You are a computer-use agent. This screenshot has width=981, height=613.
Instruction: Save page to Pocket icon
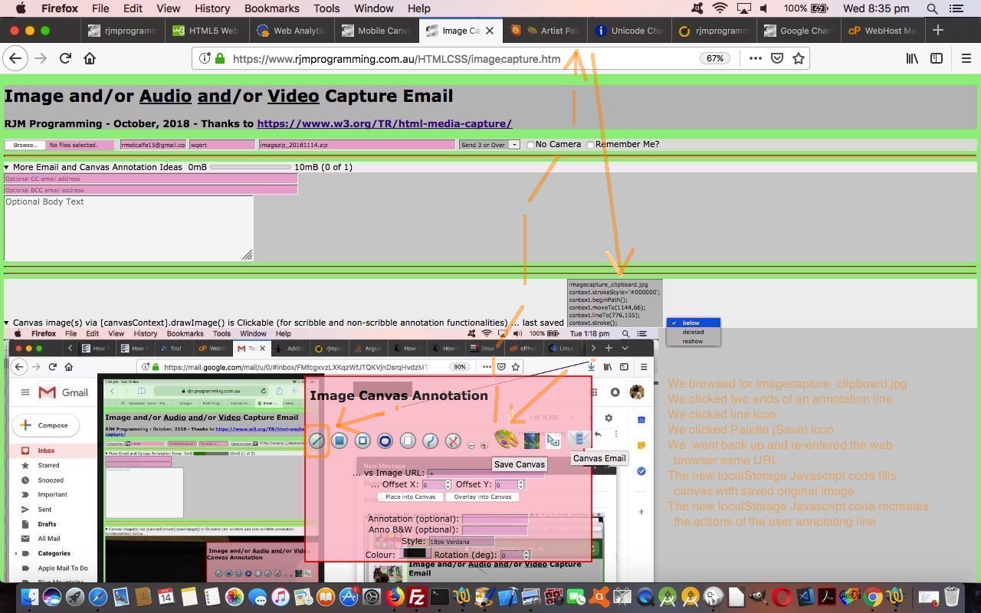(x=777, y=58)
